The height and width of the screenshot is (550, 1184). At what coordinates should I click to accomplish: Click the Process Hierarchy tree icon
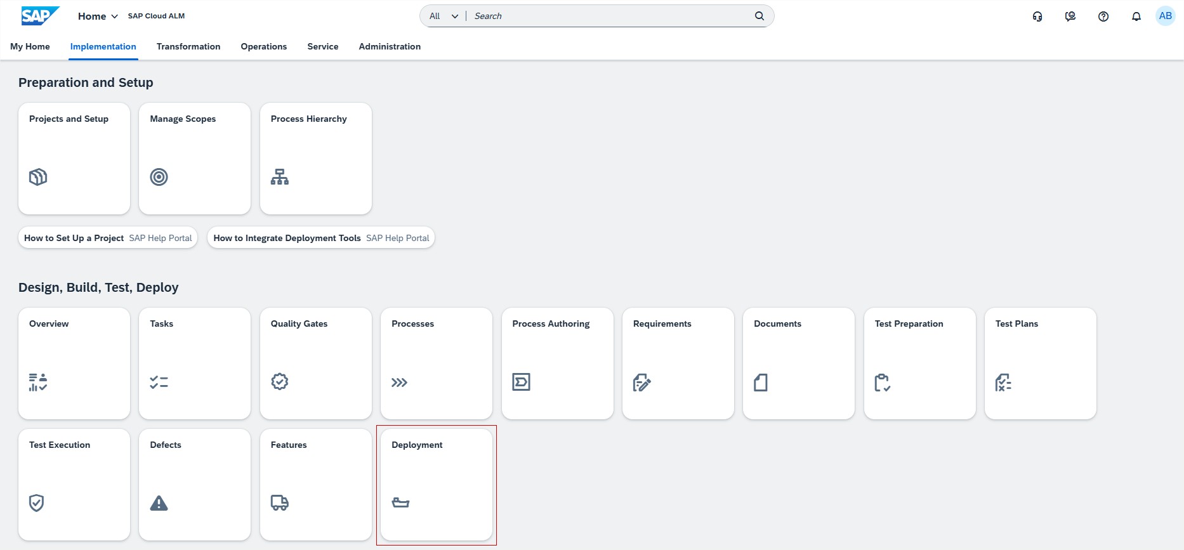[x=279, y=177]
